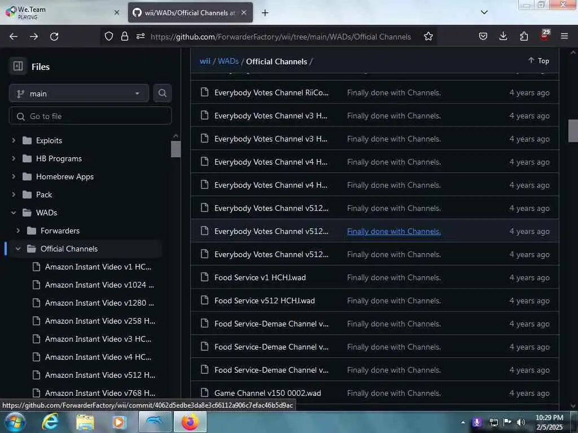The height and width of the screenshot is (433, 578).
Task: Select Amazon Instant Video v768 file
Action: coord(100,393)
